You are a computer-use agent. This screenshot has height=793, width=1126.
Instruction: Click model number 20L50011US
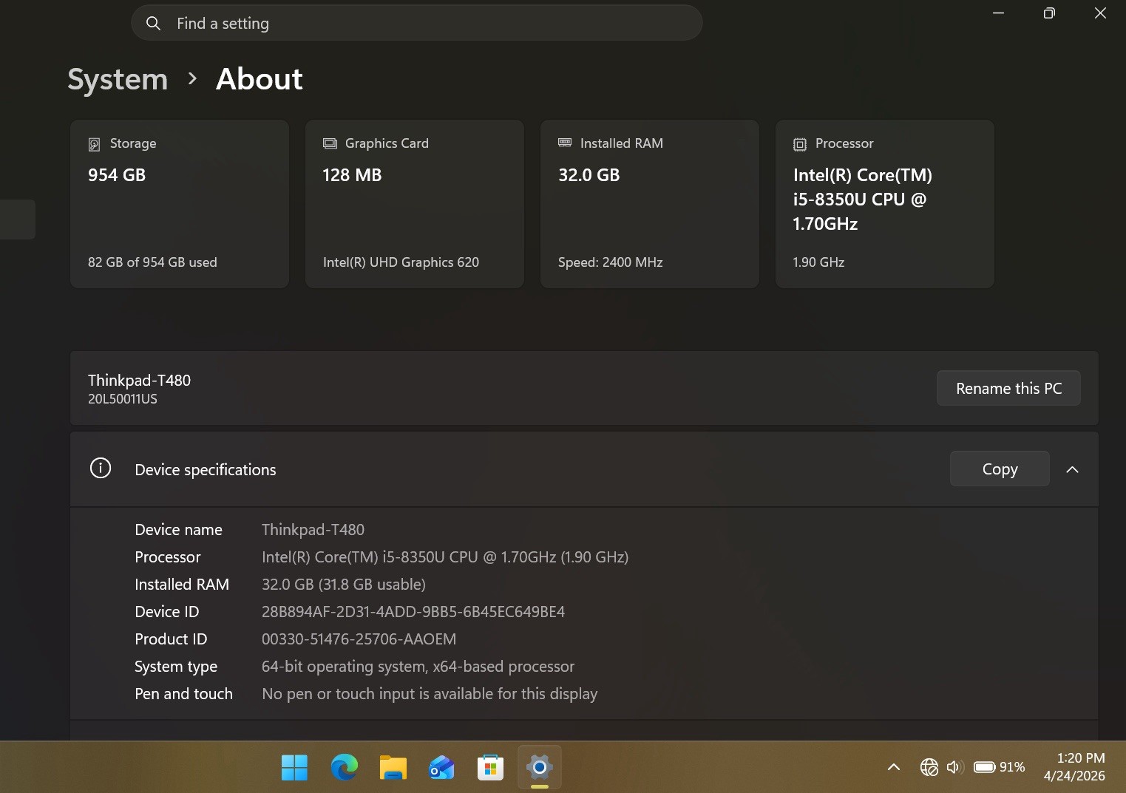tap(123, 399)
